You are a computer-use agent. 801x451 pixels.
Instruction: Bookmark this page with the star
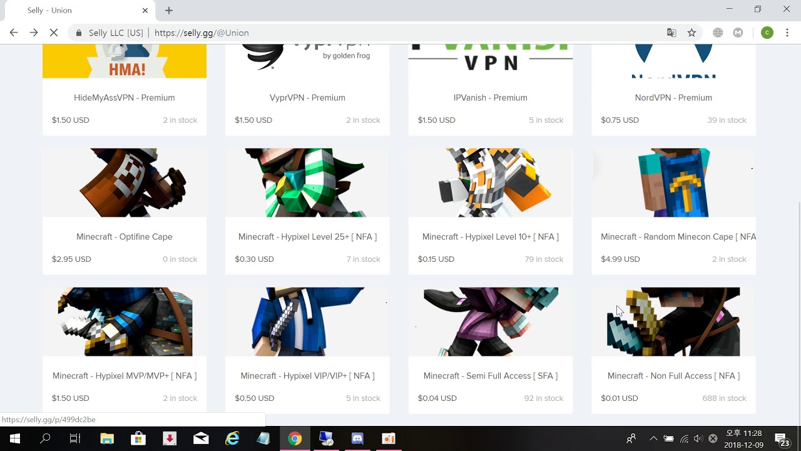tap(691, 33)
